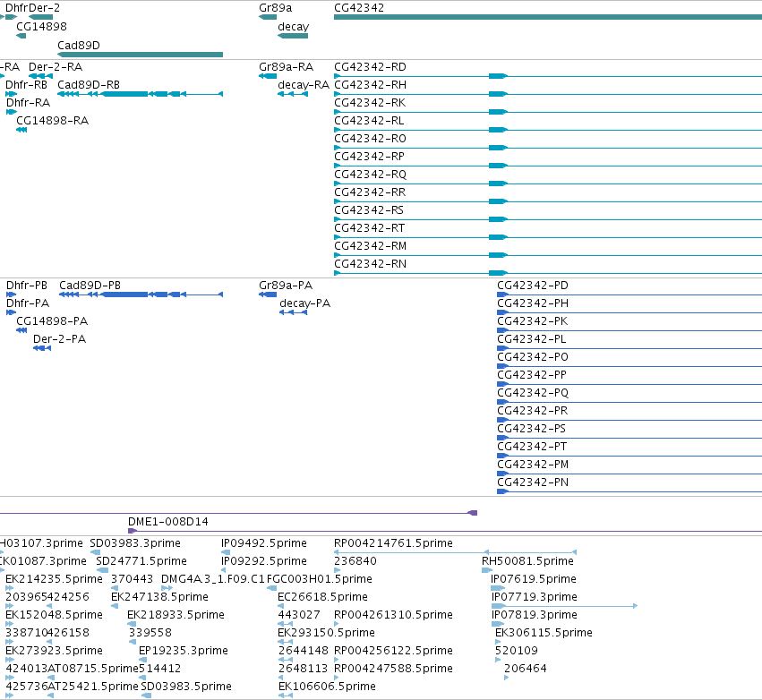Select transcript CG42342-RL

[369, 121]
